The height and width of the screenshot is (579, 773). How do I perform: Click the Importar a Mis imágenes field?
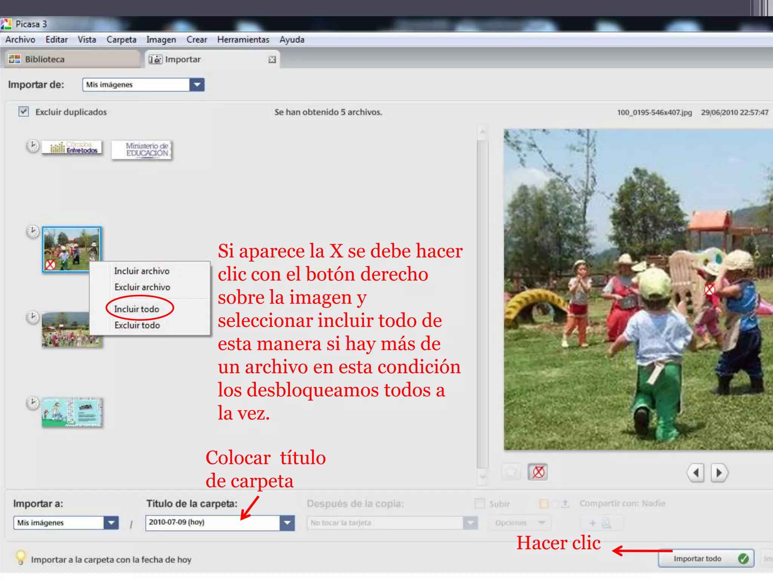coord(59,523)
